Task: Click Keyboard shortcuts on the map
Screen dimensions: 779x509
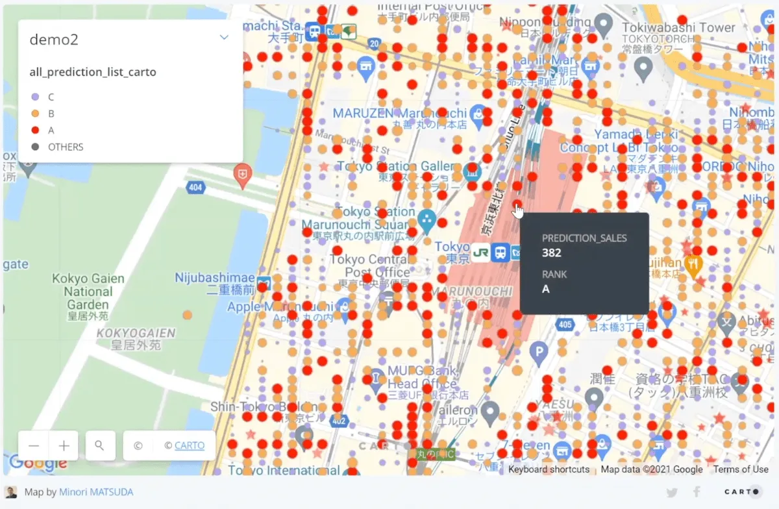Action: pyautogui.click(x=549, y=469)
